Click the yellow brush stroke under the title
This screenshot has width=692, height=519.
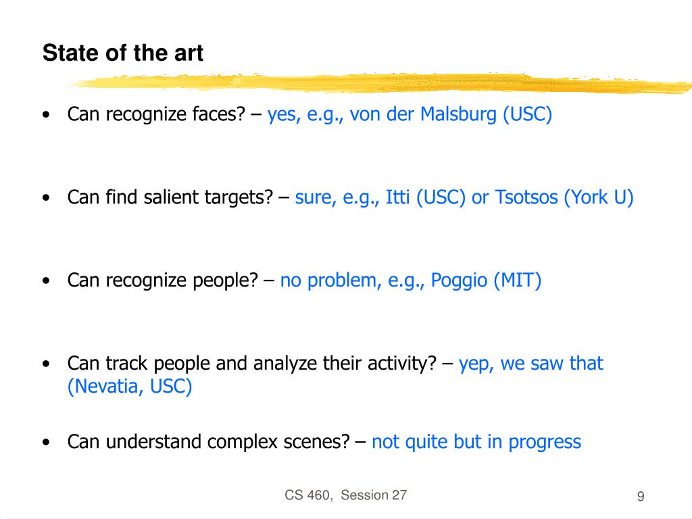point(380,83)
